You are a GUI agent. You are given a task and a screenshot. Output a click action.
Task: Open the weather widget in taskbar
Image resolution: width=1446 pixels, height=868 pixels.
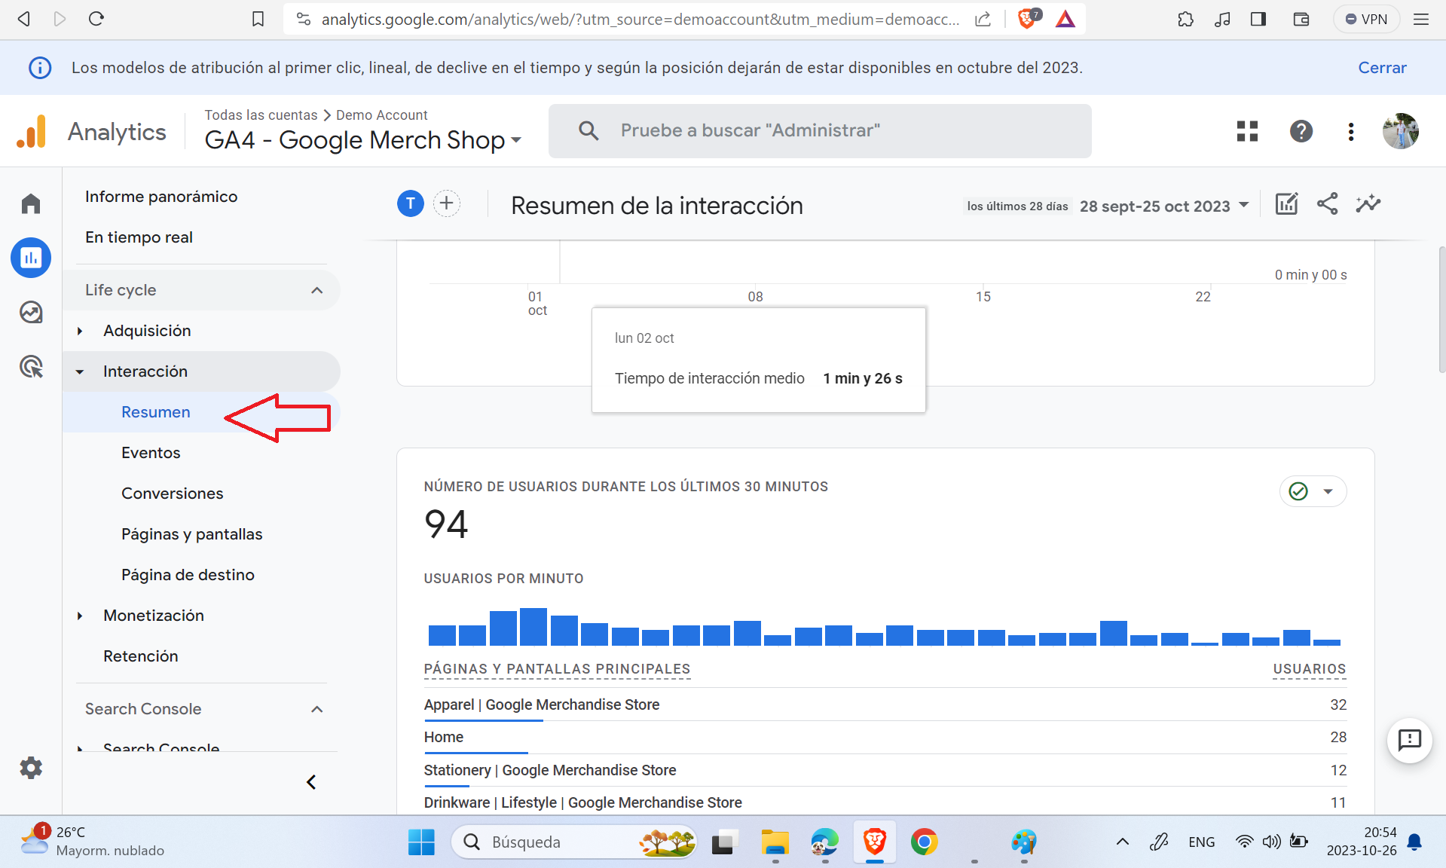(92, 842)
